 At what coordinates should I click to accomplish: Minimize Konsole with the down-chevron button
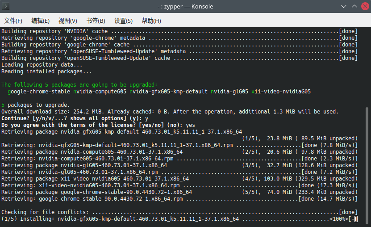[x=344, y=6]
